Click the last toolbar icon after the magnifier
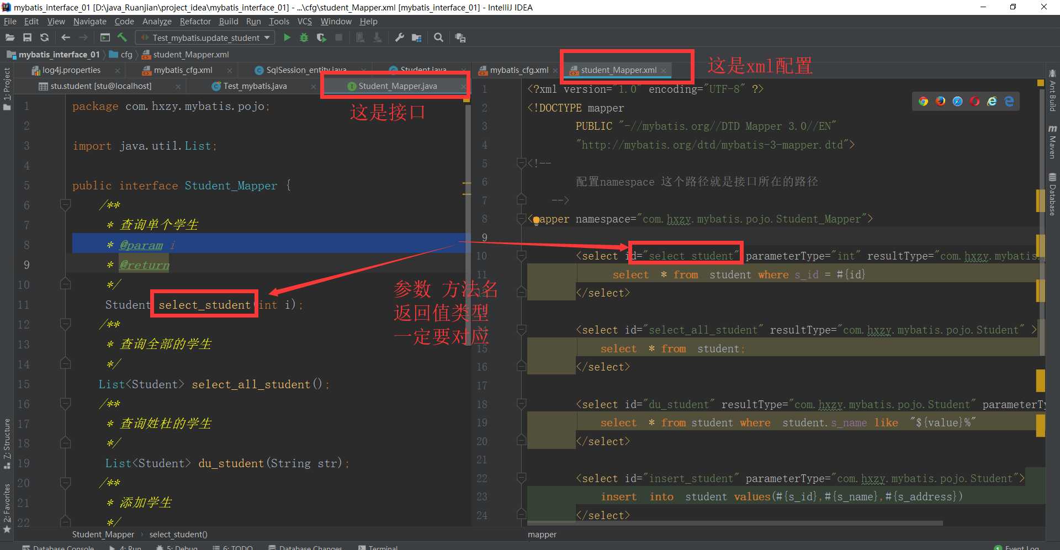The width and height of the screenshot is (1060, 550). [460, 38]
